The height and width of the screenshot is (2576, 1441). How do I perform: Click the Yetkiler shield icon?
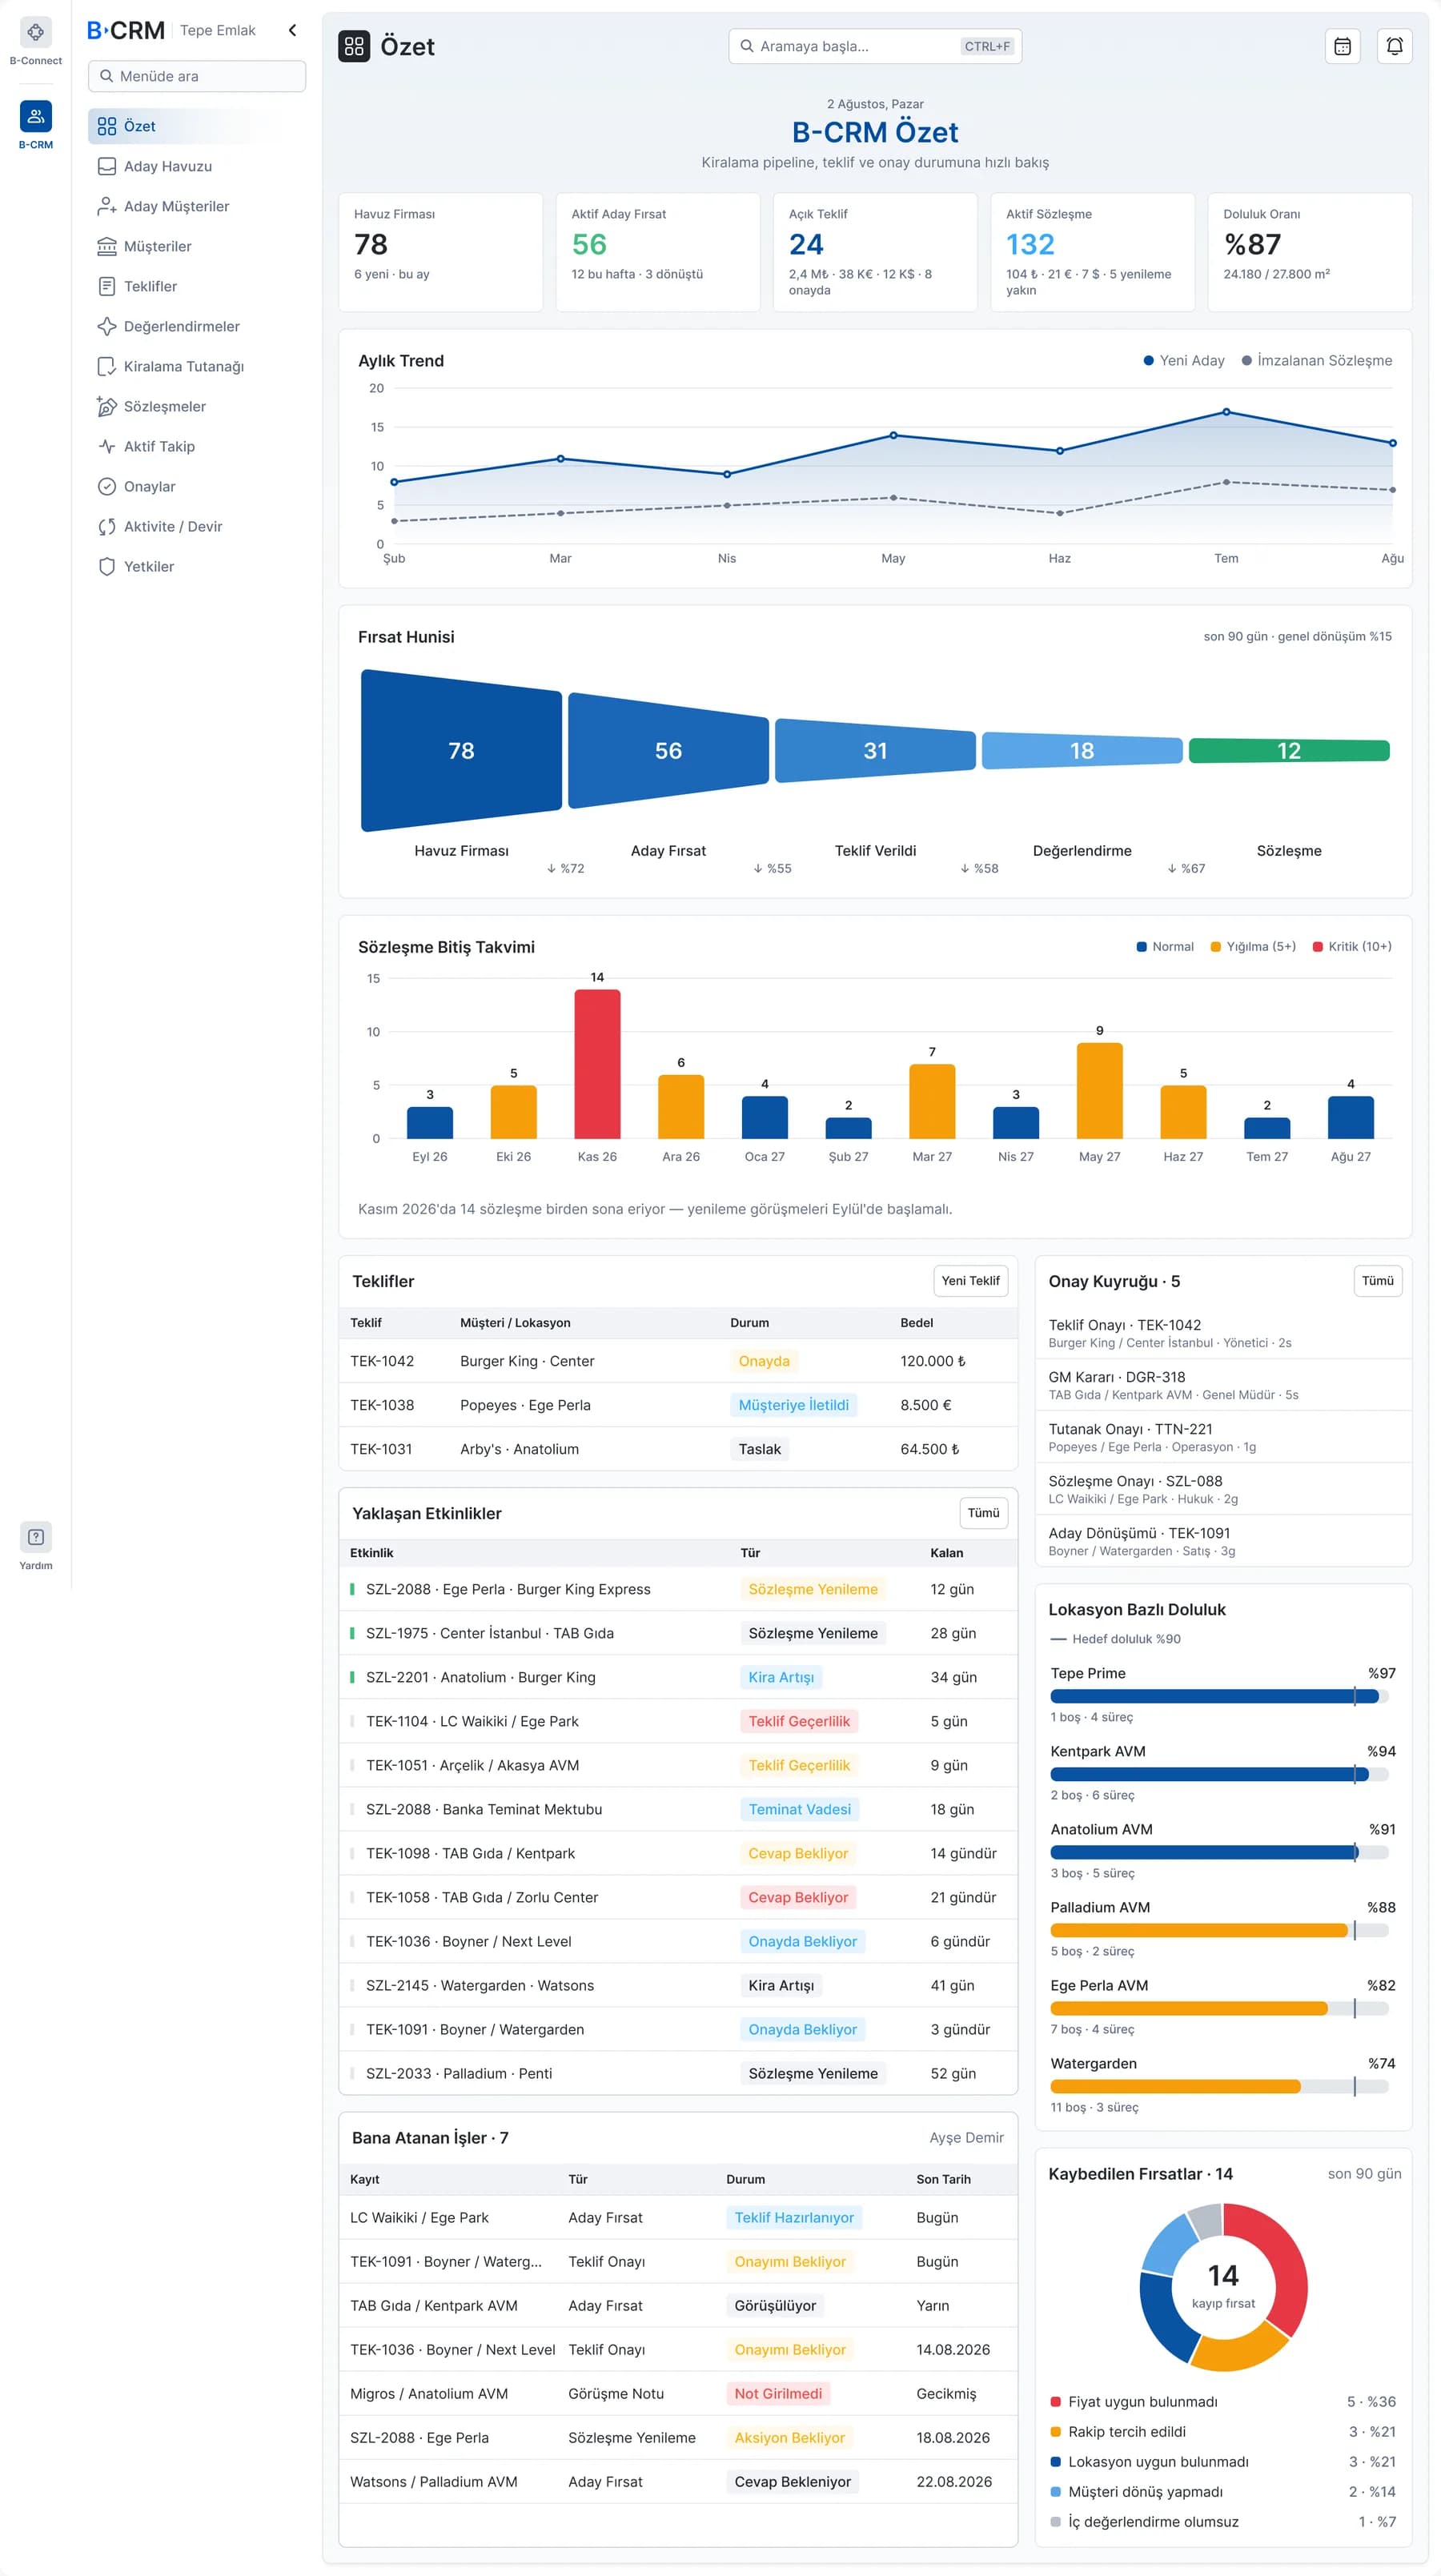[x=107, y=566]
